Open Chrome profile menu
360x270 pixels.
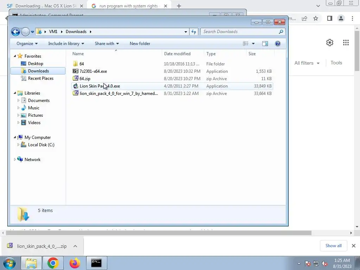(341, 18)
